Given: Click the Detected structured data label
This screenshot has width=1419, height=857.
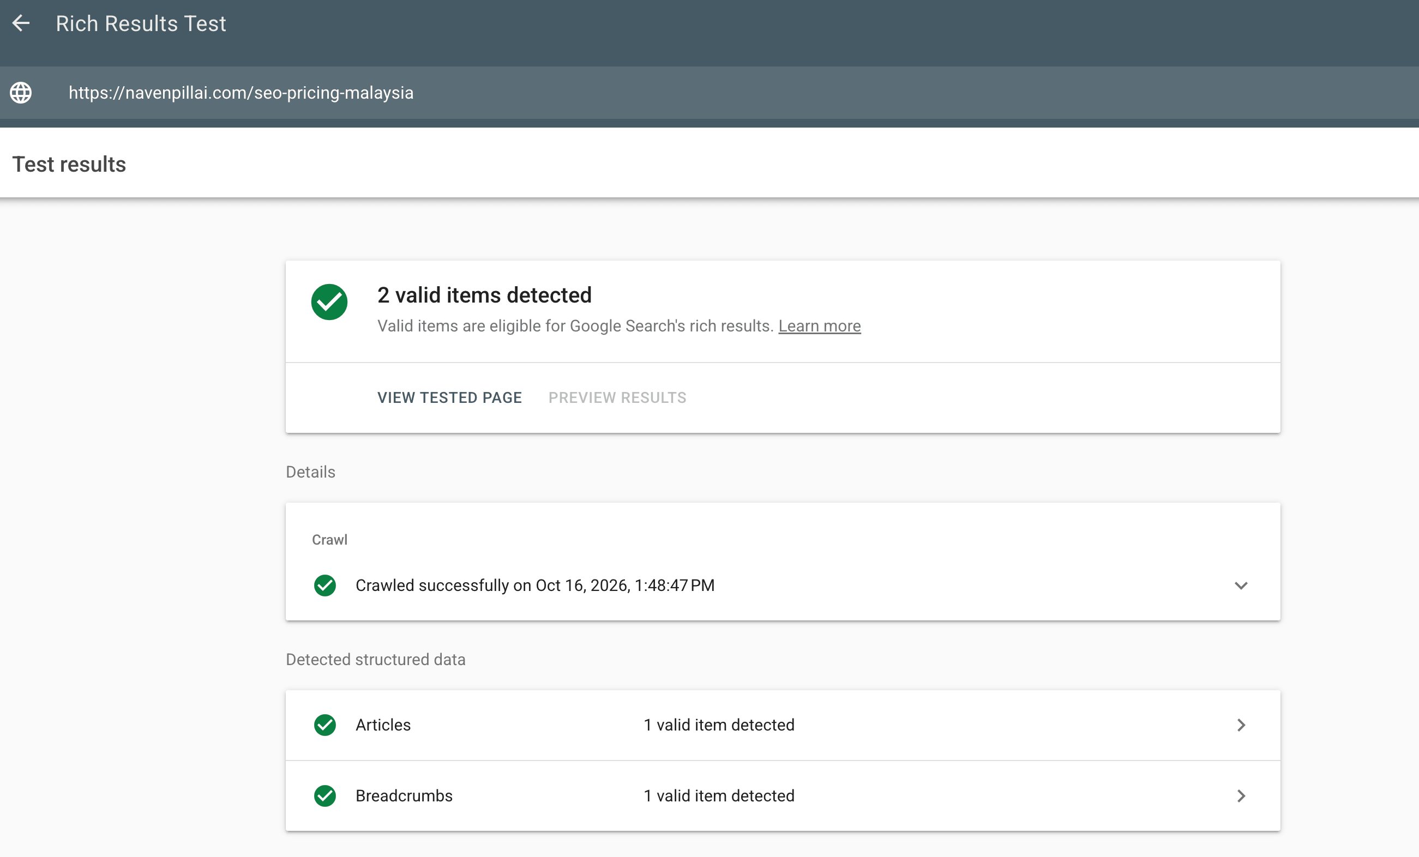Looking at the screenshot, I should pyautogui.click(x=376, y=660).
